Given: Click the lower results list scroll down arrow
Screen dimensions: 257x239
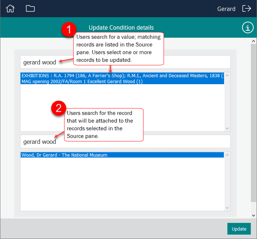Looking at the screenshot, I should pos(227,208).
